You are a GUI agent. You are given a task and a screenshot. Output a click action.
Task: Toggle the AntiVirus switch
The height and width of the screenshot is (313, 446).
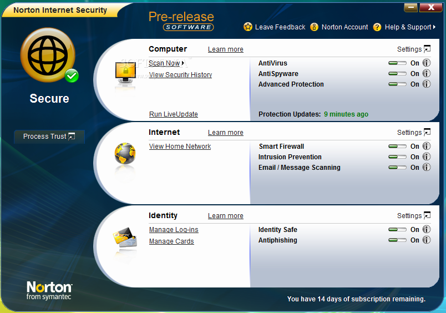coord(397,63)
